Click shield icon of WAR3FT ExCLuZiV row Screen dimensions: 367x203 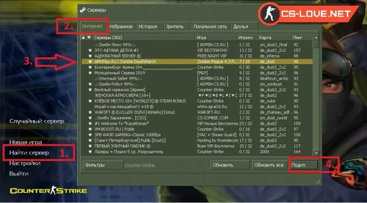point(89,112)
